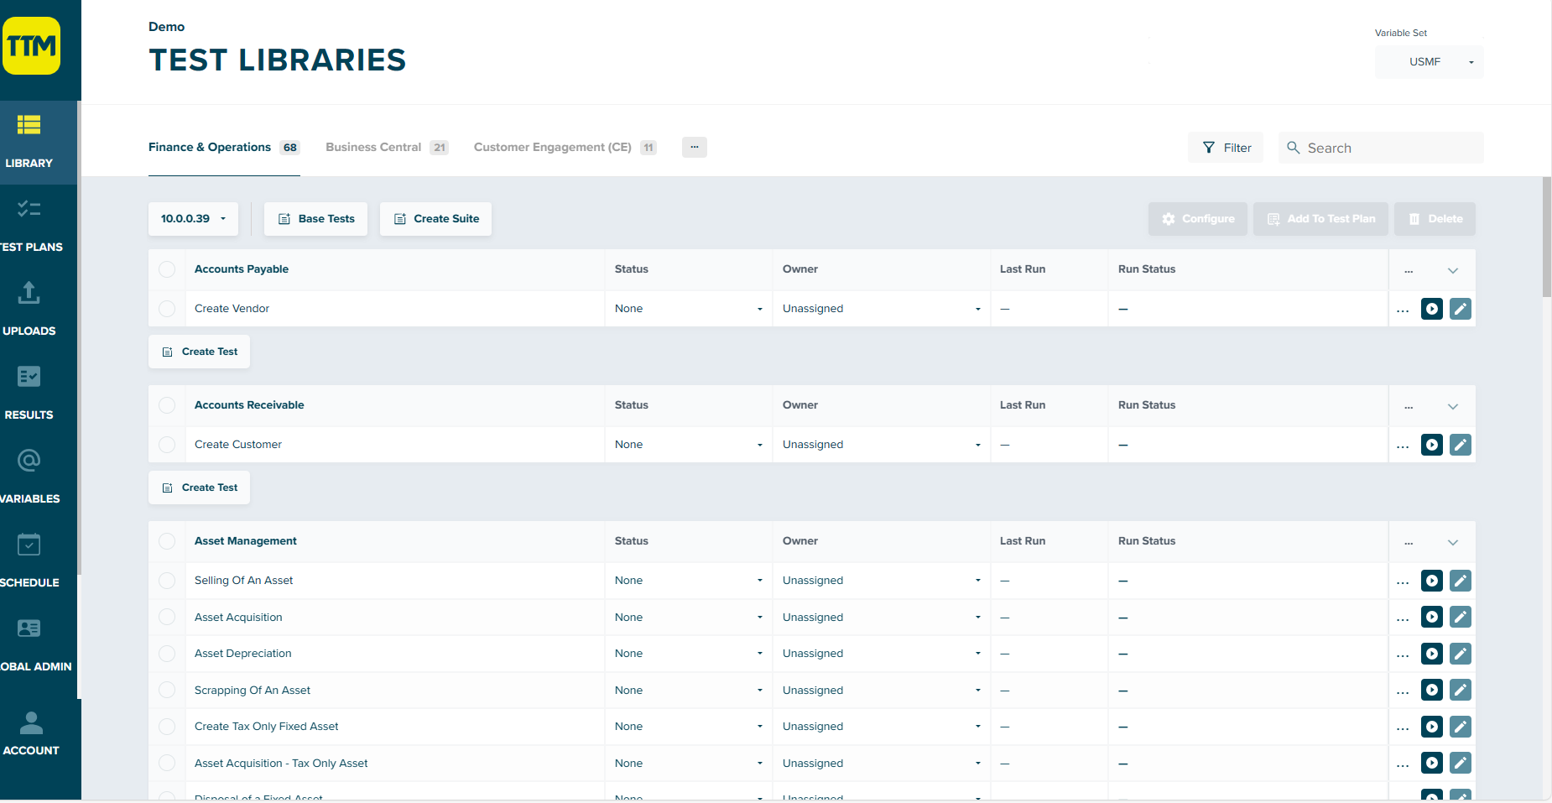Edit the Create Customer test
1552x803 pixels.
click(1460, 444)
